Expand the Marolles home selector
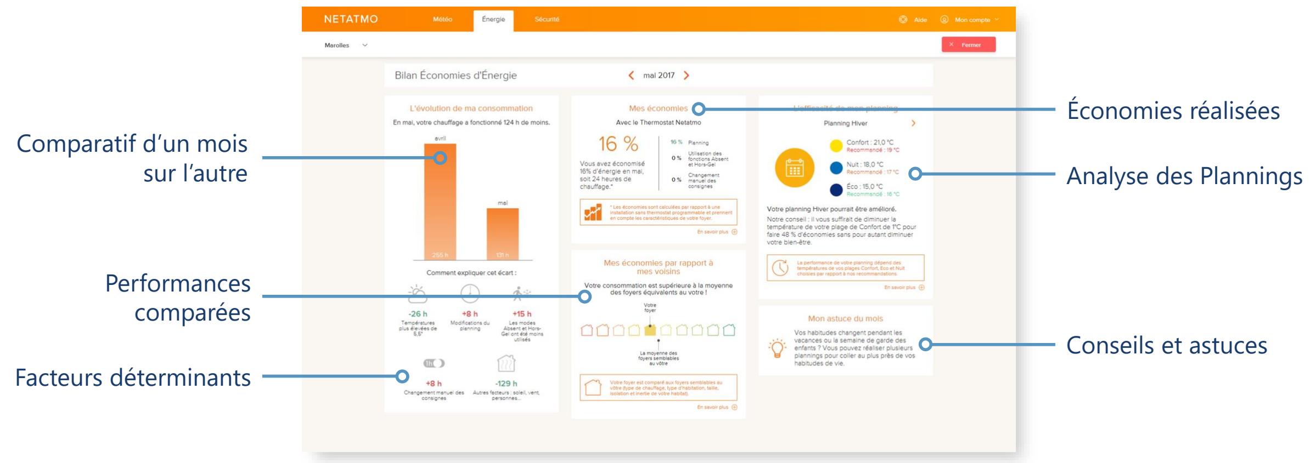Screen dimensions: 1310x463 (x=346, y=45)
